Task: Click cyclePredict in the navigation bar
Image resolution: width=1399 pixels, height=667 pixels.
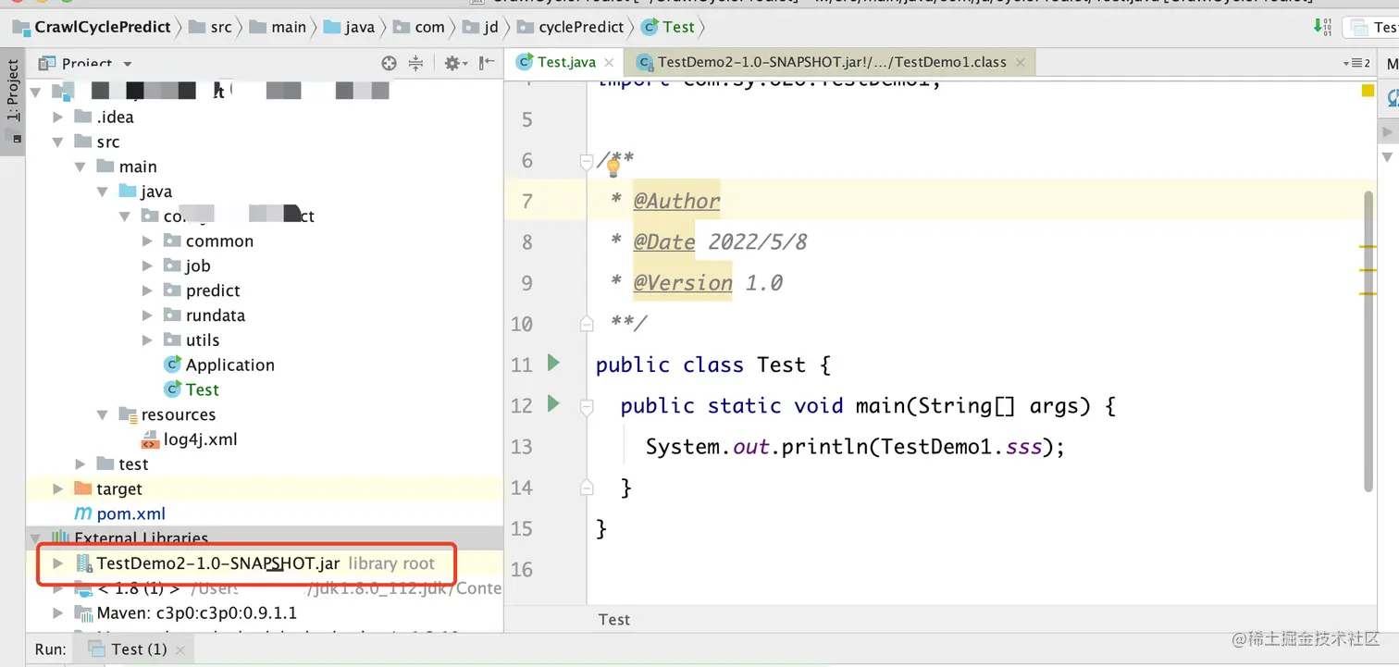Action: tap(570, 27)
